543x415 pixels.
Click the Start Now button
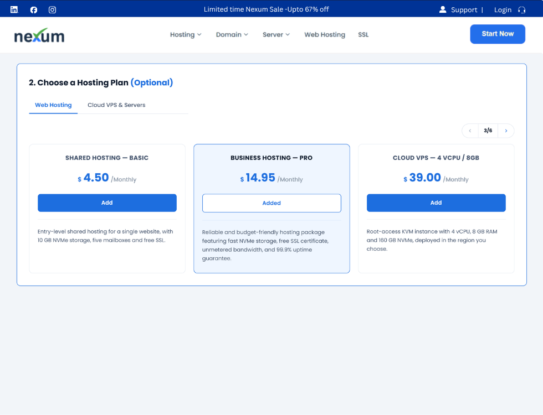tap(498, 34)
